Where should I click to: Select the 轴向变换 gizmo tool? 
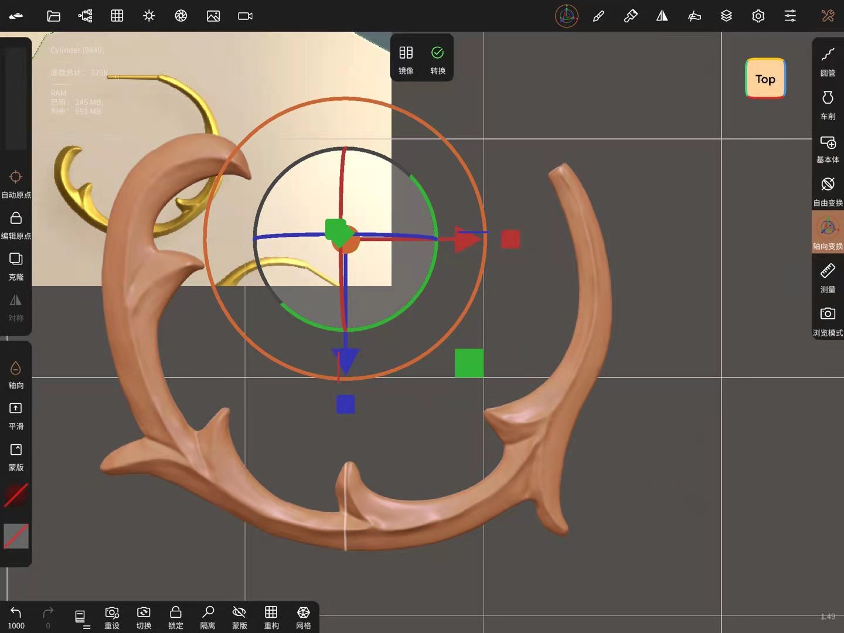[x=828, y=233]
